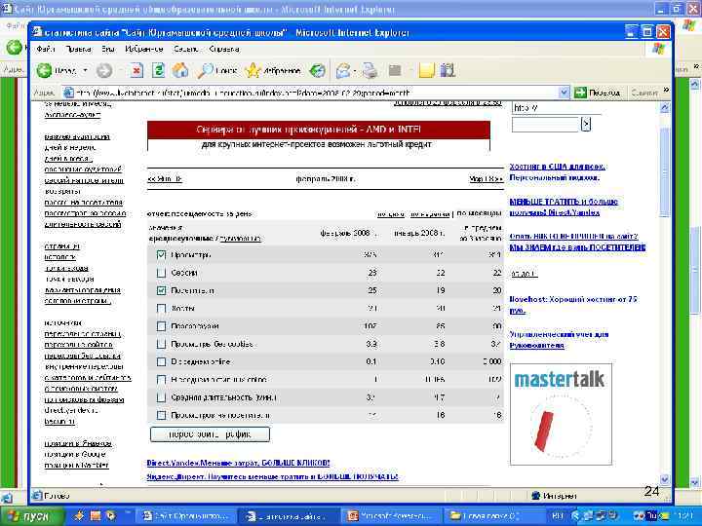Open the PowerPoint presentation on the taskbar
Screen dimensions: 702x526
(391, 516)
